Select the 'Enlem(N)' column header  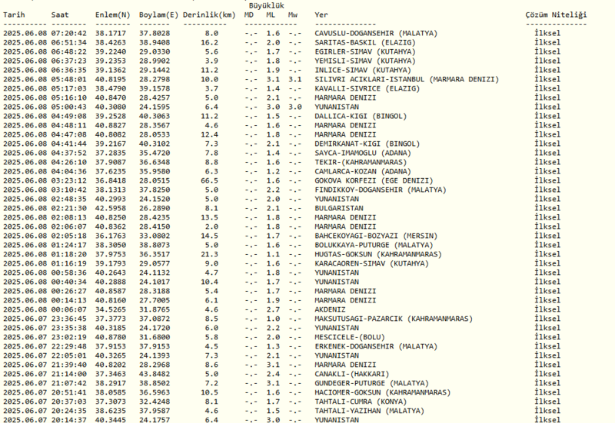(x=112, y=15)
